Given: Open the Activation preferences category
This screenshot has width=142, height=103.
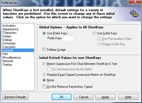Looking at the screenshot, I should (9, 26).
